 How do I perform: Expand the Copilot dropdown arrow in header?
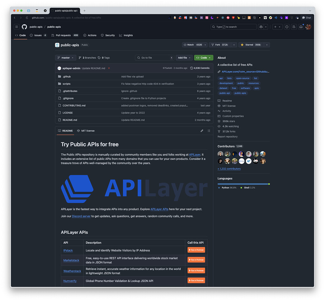(266, 27)
